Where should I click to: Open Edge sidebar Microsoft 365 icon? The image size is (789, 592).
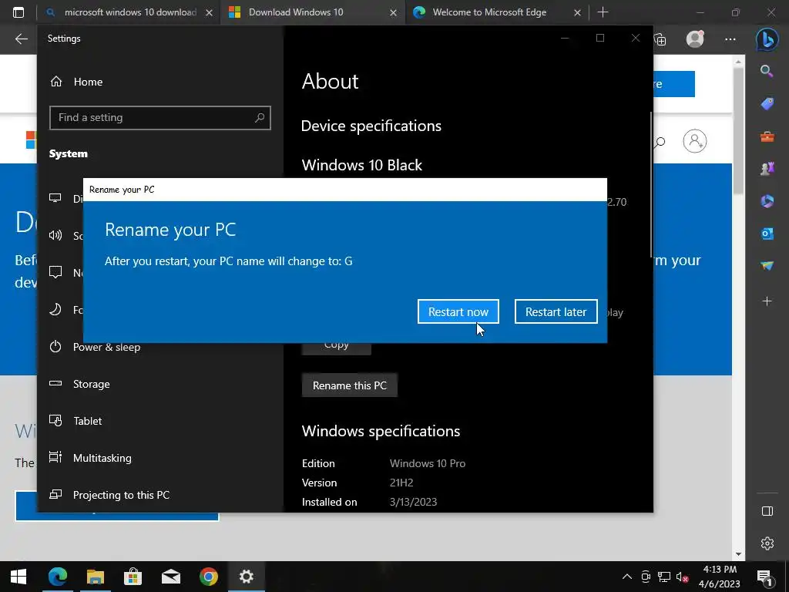pos(767,201)
